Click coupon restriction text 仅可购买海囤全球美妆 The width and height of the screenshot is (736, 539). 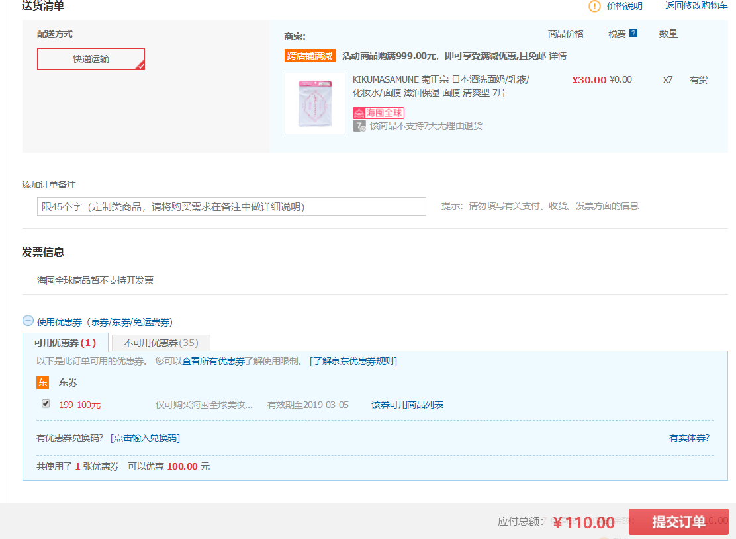coord(204,405)
